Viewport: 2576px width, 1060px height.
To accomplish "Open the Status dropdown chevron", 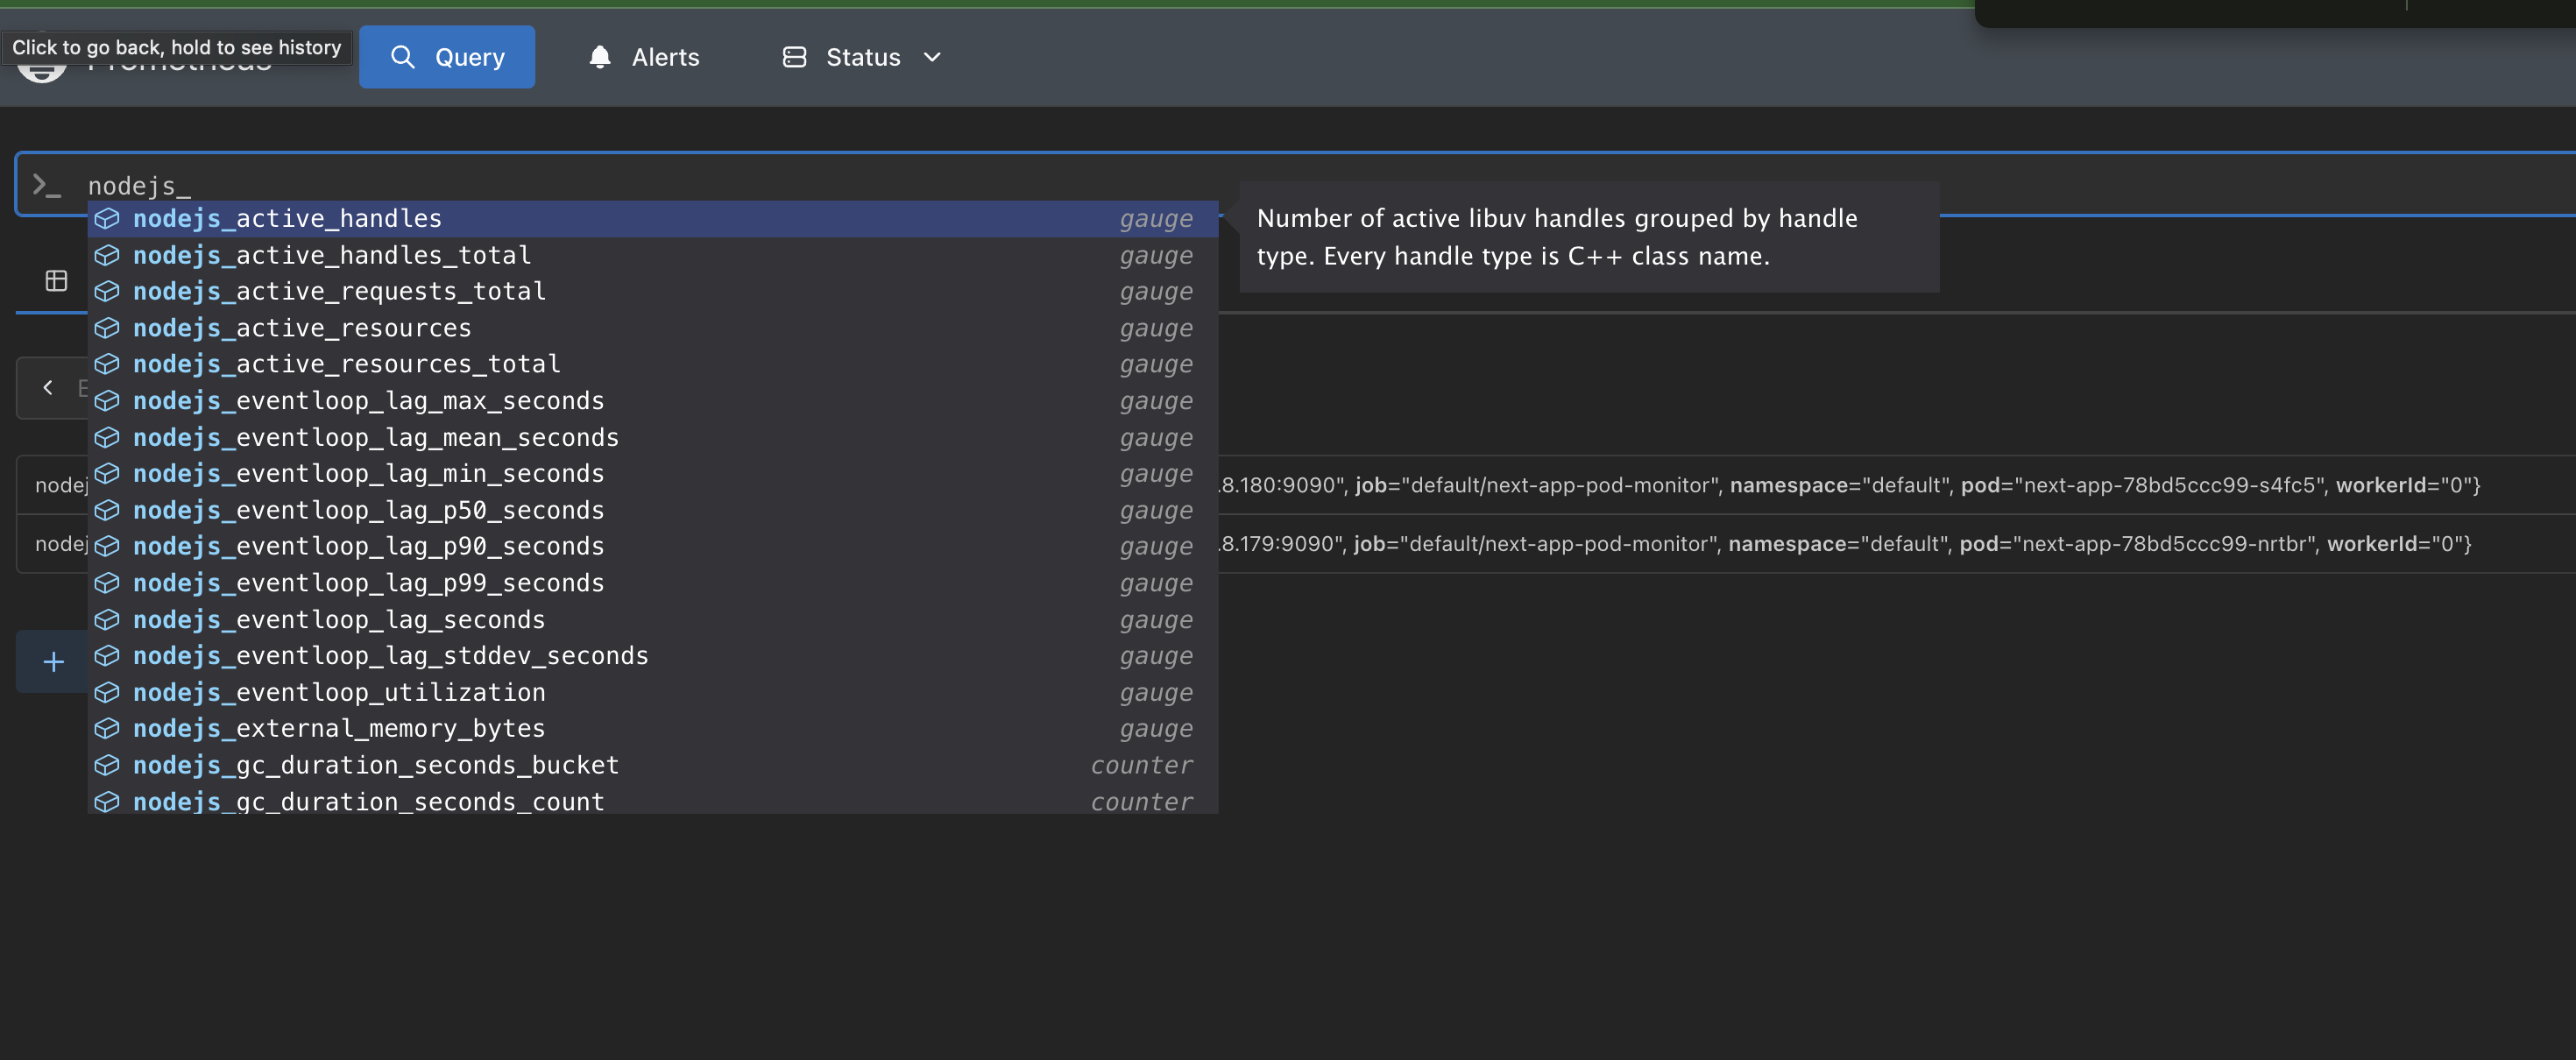I will click(x=931, y=57).
